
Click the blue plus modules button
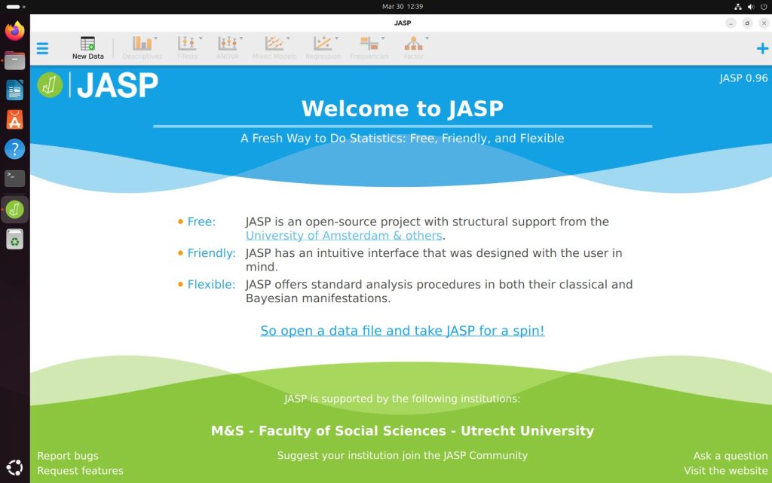tap(762, 48)
